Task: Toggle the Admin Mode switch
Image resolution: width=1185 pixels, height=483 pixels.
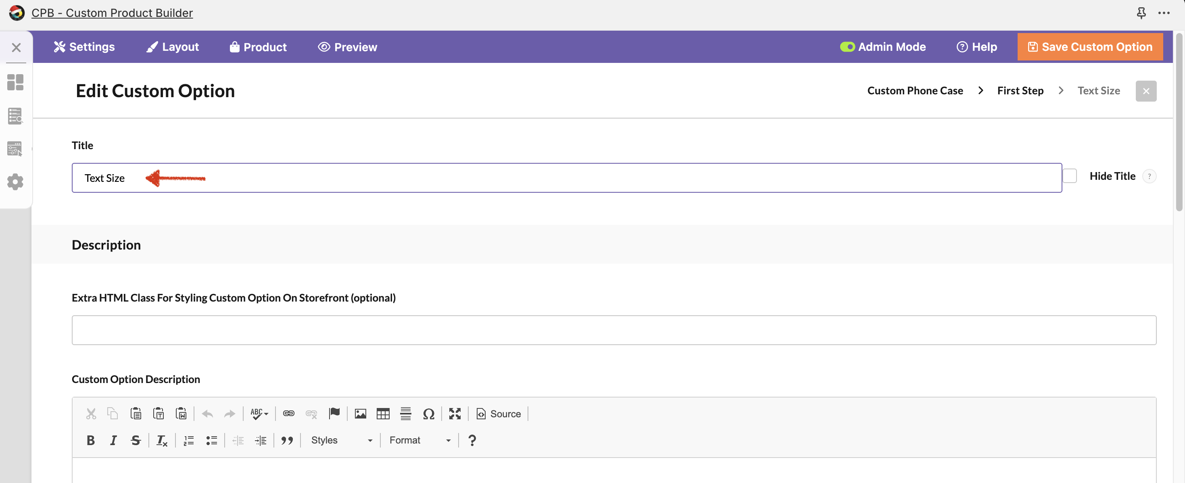Action: 847,47
